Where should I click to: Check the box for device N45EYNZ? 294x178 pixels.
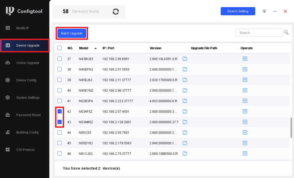tap(60, 90)
